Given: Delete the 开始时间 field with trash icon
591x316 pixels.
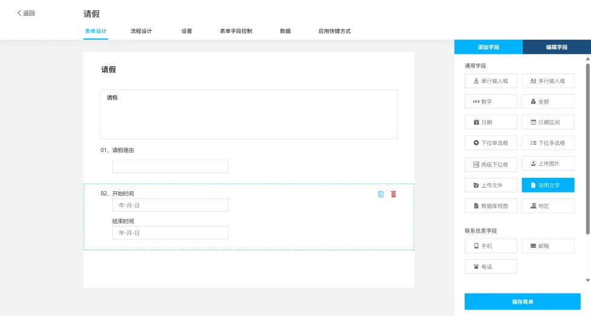Looking at the screenshot, I should [x=393, y=194].
